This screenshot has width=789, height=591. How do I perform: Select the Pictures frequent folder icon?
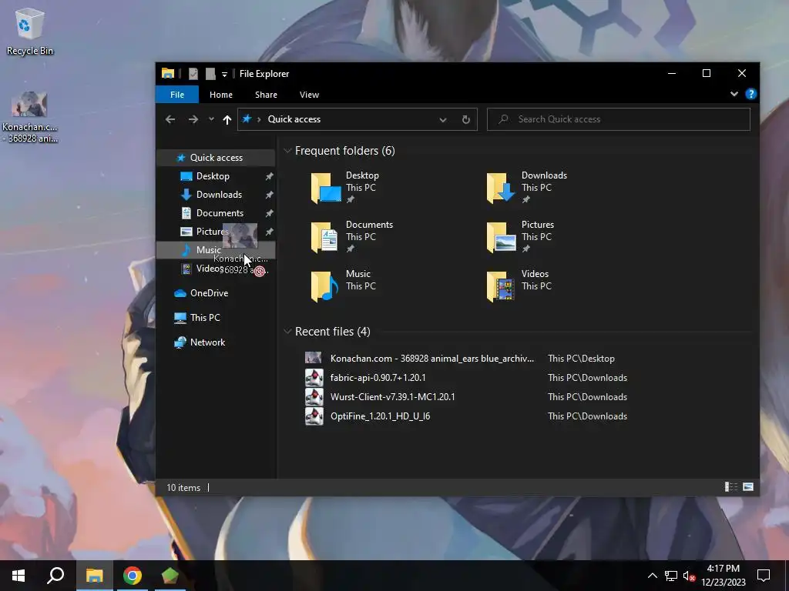501,237
